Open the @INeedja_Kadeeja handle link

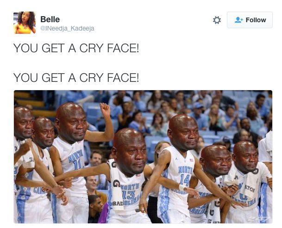click(67, 28)
